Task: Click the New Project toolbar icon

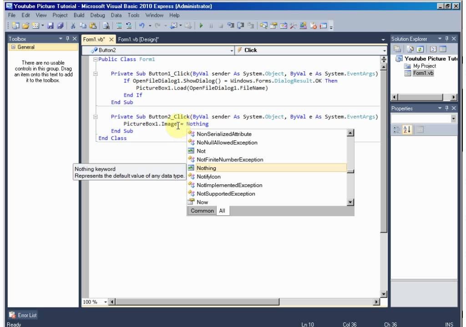Action: click(x=16, y=26)
